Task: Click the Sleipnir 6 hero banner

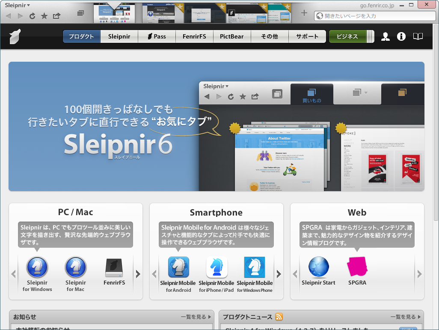Action: (x=217, y=126)
